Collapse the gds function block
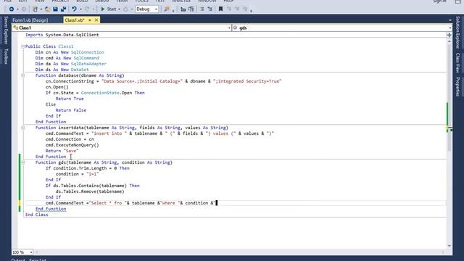Screen dimensions: 464x261 point(22,162)
